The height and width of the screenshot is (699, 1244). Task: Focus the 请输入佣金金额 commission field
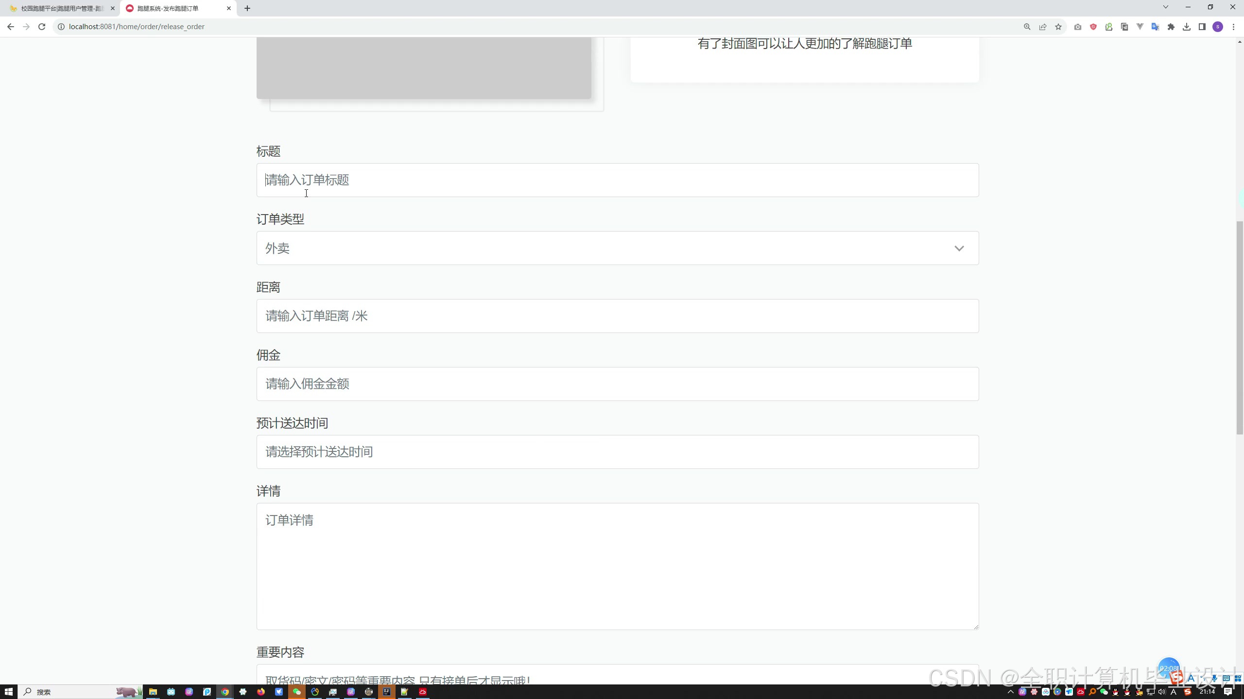(x=617, y=384)
